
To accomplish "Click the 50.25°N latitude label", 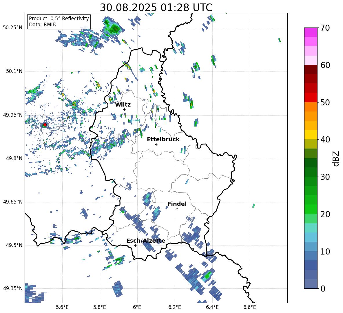I will (13, 28).
